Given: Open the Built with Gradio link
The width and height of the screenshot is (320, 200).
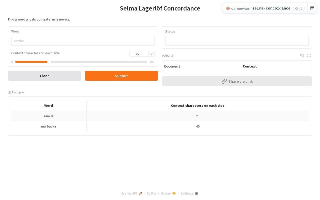Looking at the screenshot, I should [x=161, y=193].
